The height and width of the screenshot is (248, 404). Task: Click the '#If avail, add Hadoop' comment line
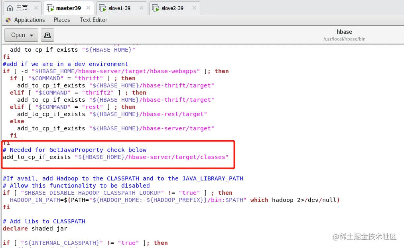[x=123, y=178]
